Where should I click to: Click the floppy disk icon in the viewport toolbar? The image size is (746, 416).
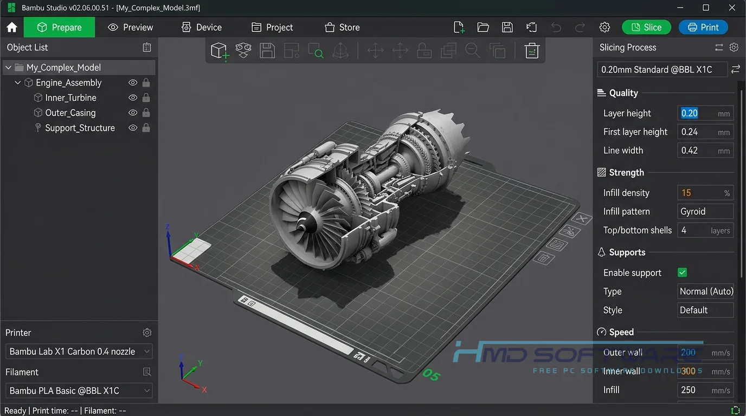click(x=267, y=51)
